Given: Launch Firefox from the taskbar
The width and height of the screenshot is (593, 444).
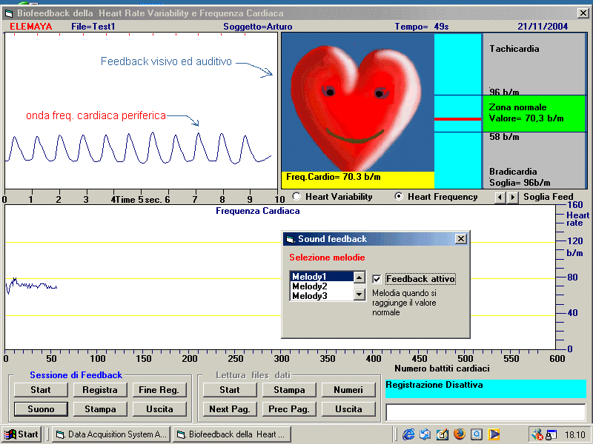Looking at the screenshot, I should (x=460, y=434).
